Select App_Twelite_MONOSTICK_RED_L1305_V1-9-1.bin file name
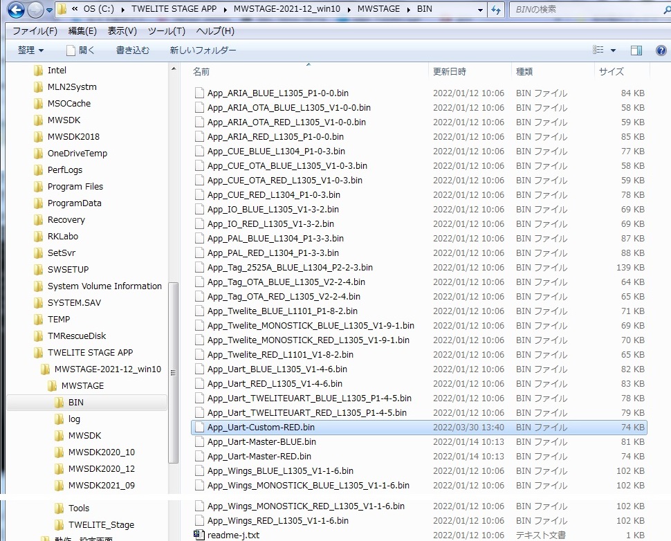This screenshot has width=671, height=541. tap(309, 340)
